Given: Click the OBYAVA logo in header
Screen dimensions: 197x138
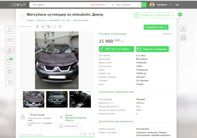Looking at the screenshot, I should point(18,5).
